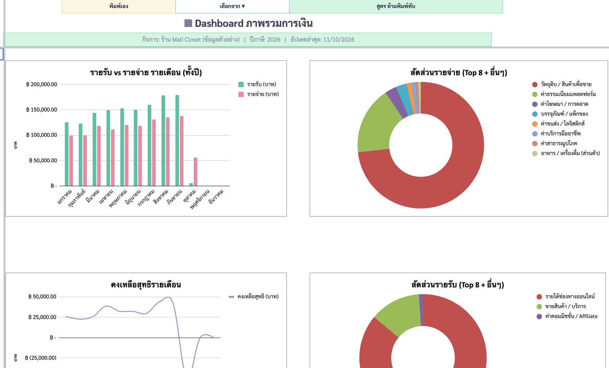Screen dimensions: 609x368
Task: Click the 'สิงหาคม' month axis label
Action: coord(161,197)
